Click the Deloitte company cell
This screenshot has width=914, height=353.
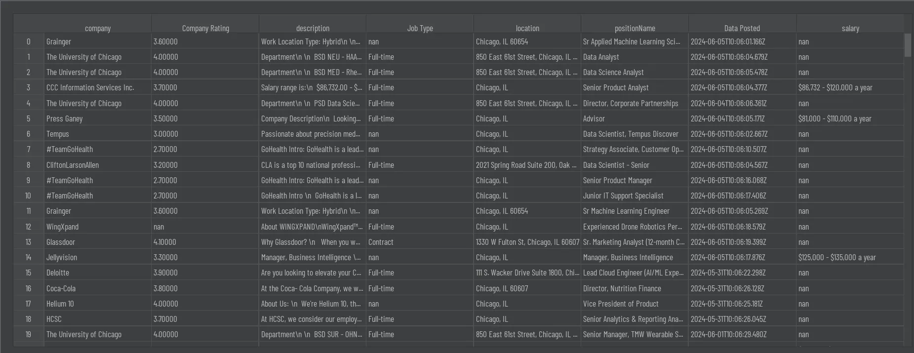click(98, 273)
